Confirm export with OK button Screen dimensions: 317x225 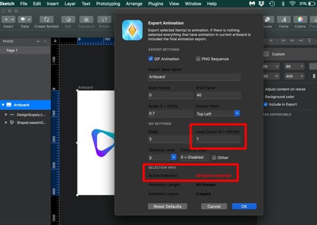[x=244, y=206]
